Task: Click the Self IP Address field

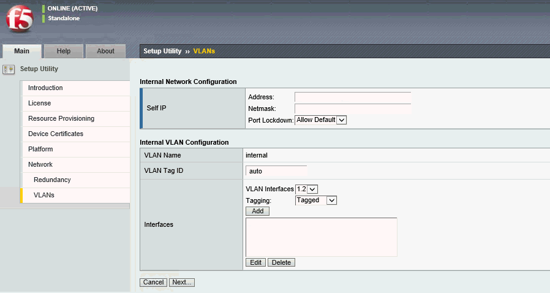Action: tap(352, 97)
